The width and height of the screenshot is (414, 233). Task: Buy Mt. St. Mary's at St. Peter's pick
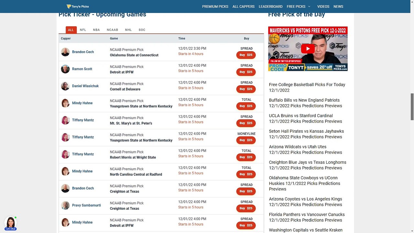pos(246,123)
